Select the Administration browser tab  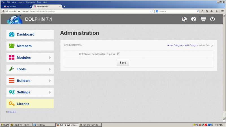[x=47, y=6]
